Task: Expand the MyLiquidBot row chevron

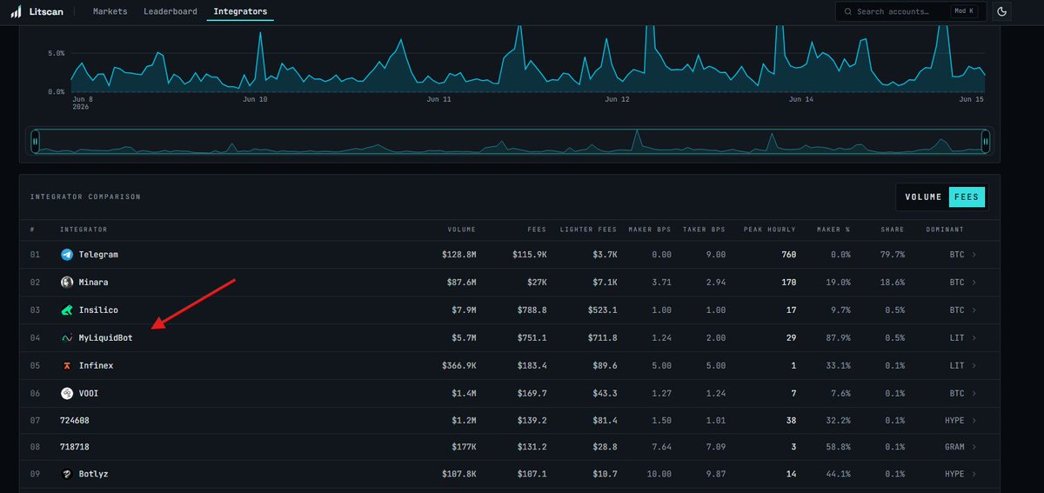Action: click(974, 338)
